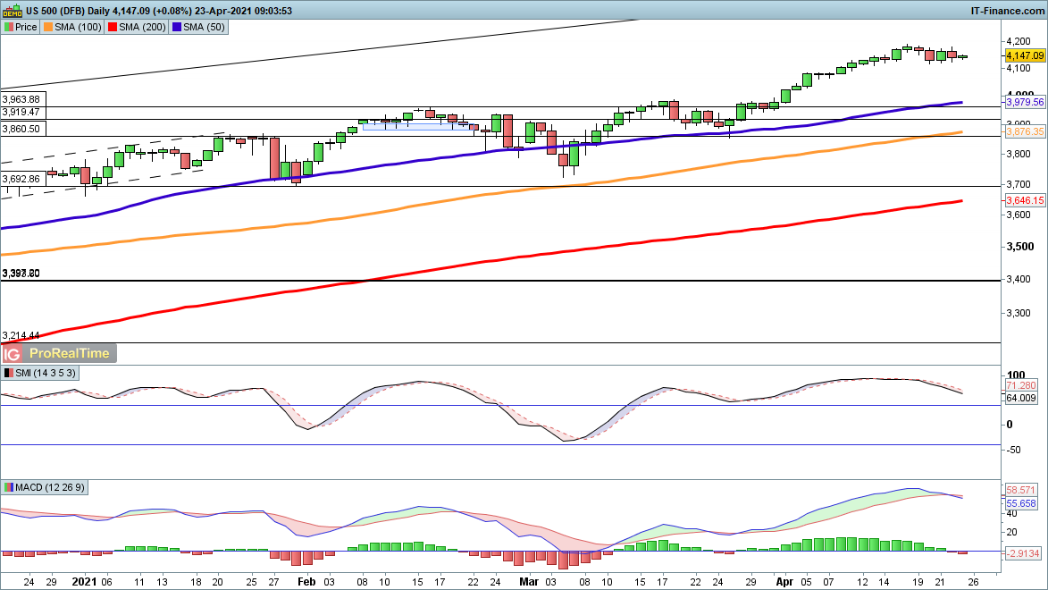Select the SMA (50) legend label

point(205,28)
